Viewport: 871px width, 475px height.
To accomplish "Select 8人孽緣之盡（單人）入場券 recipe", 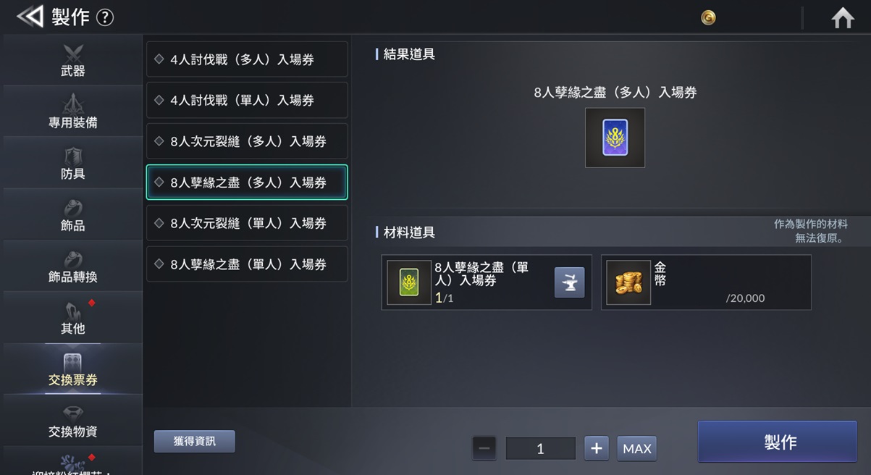I will [247, 264].
